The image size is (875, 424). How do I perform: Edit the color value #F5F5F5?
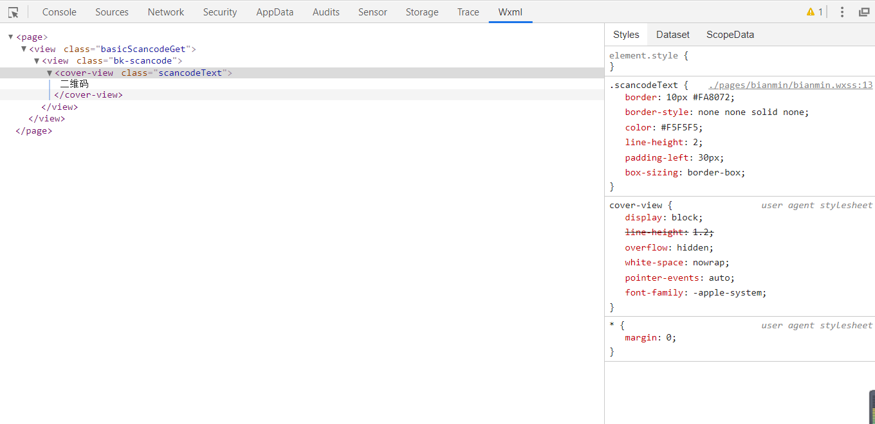[x=679, y=128]
